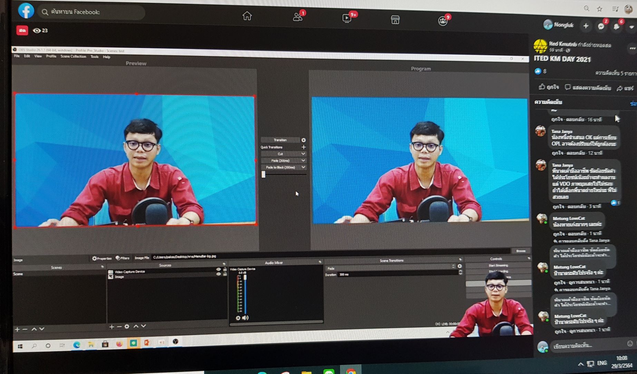Click Start Streaming in OBS Controls
This screenshot has height=374, width=637.
pyautogui.click(x=498, y=266)
